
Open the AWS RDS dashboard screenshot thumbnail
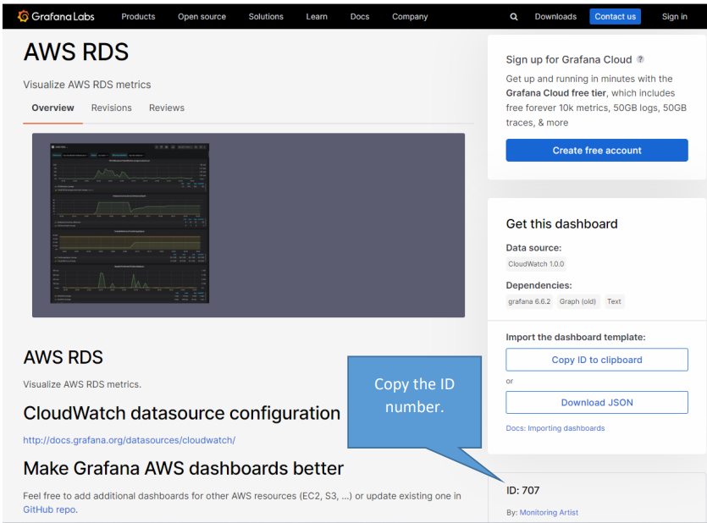pos(130,223)
